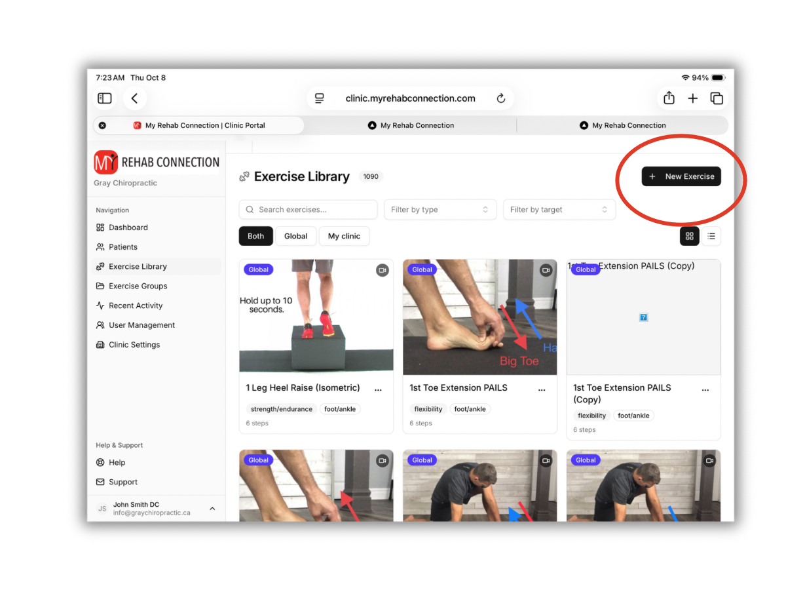Tap the Share icon in Safari toolbar
786x590 pixels.
pos(669,98)
